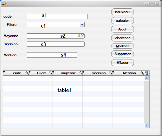Click the sort arrows on Décision column

tap(83, 72)
